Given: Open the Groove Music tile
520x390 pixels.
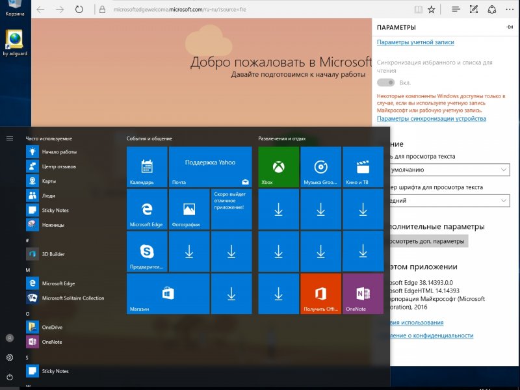Looking at the screenshot, I should click(320, 167).
